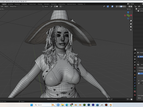Open the Object Data green triangle tab

(135, 89)
